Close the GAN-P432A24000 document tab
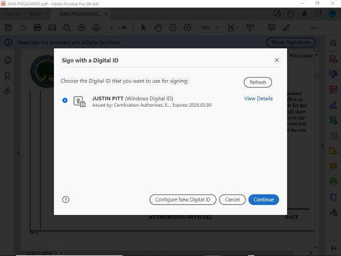 [106, 14]
